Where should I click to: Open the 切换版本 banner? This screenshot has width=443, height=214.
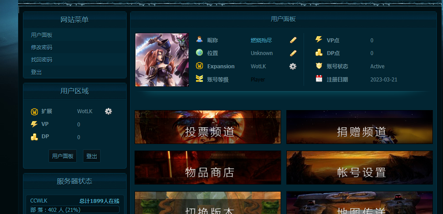coord(208,203)
